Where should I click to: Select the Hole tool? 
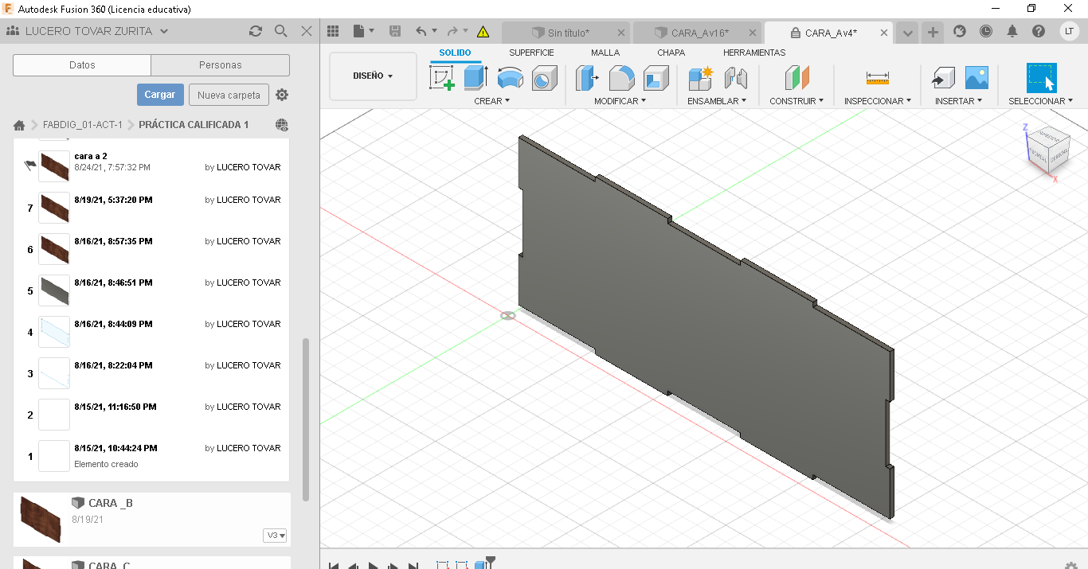pyautogui.click(x=545, y=78)
